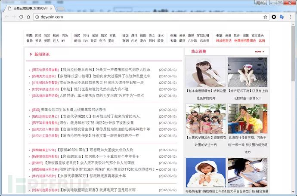Open the first thumbnail in 热点图集
Screen dimensions: 297x196
[204, 72]
